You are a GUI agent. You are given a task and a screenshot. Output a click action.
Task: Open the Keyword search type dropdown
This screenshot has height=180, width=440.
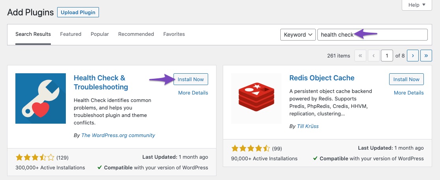point(298,35)
